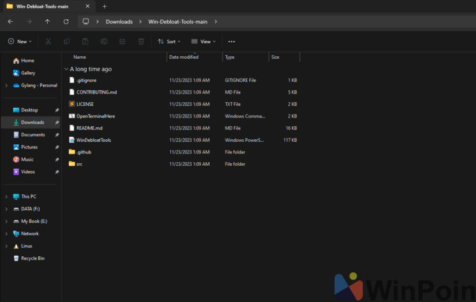Click the LICENSE file's orange icon

72,104
